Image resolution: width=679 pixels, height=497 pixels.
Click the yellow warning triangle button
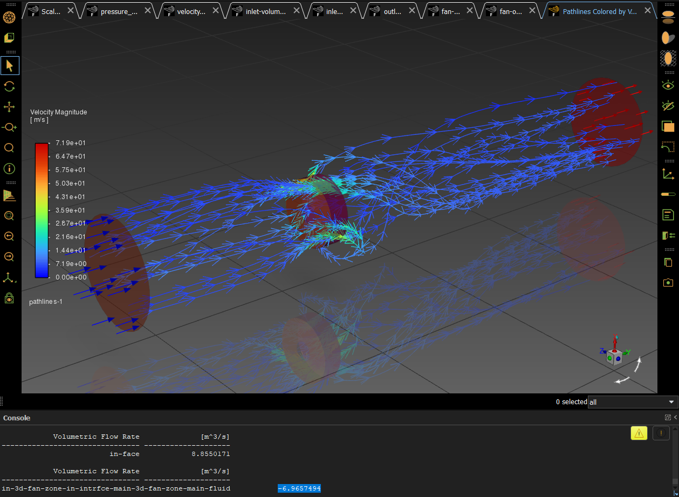click(x=639, y=433)
